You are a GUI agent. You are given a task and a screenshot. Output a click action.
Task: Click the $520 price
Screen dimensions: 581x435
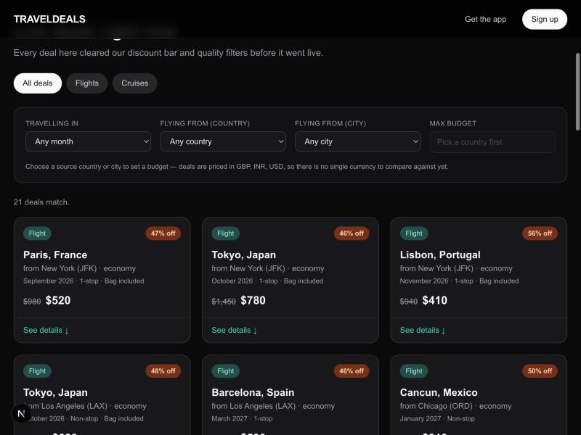point(58,300)
